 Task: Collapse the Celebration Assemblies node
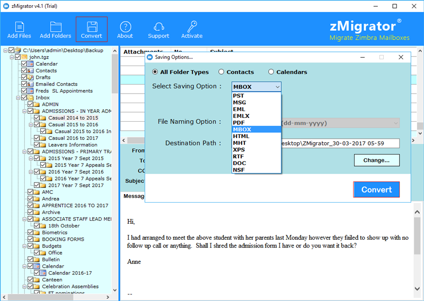tap(24, 287)
